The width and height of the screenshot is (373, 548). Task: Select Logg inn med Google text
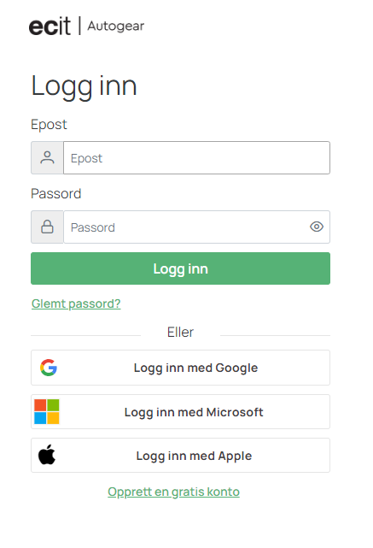coord(195,368)
